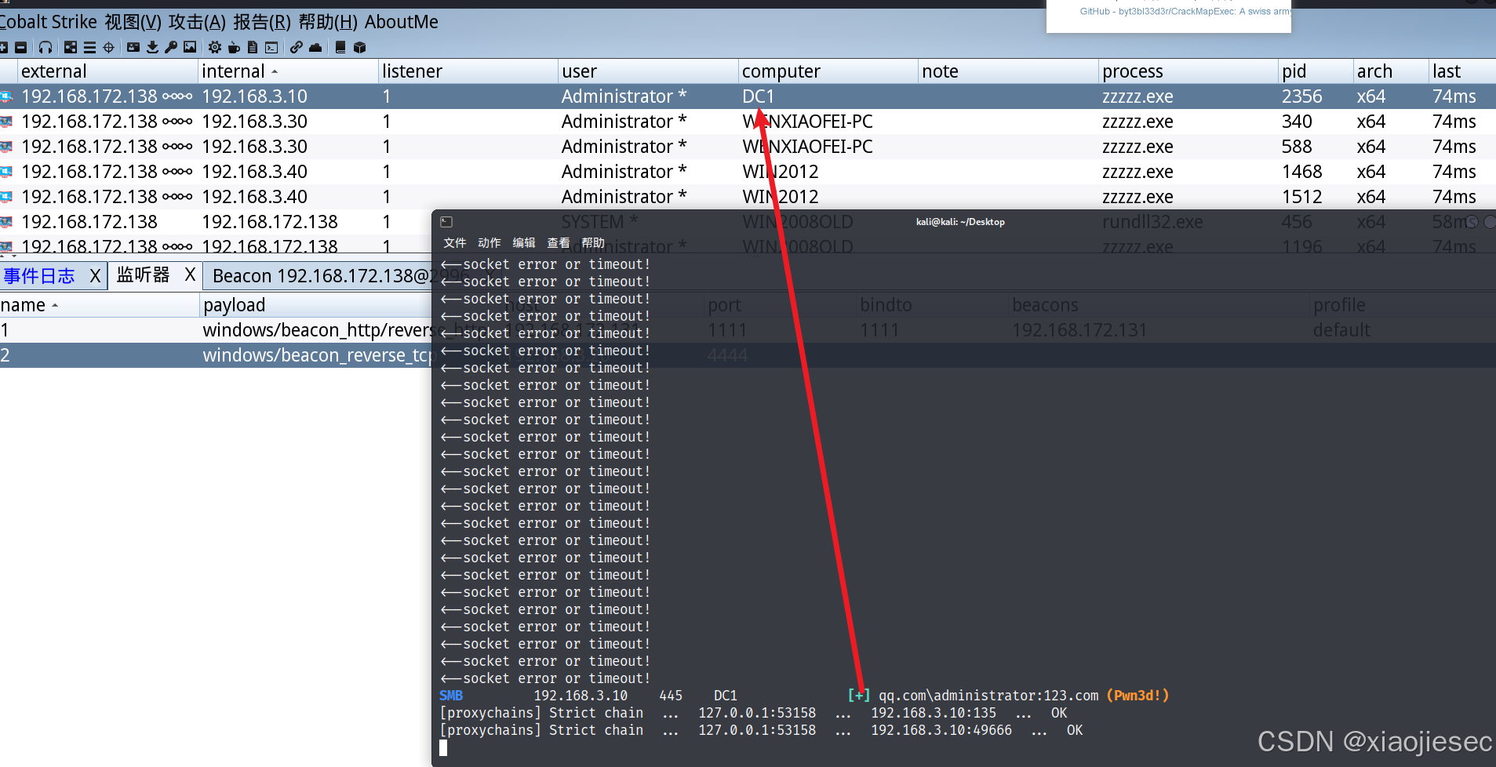Viewport: 1496px width, 767px height.
Task: Close the 监听器 tab with its X
Action: pyautogui.click(x=190, y=275)
